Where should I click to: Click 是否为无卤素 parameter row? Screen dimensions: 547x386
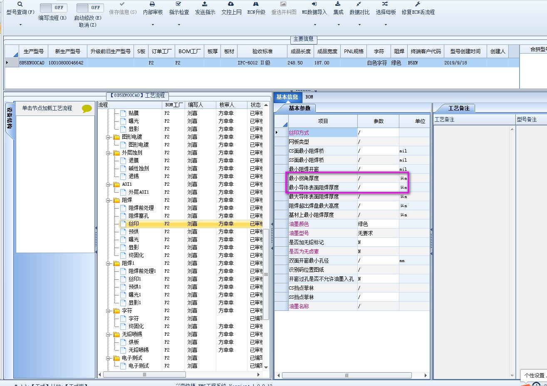coord(352,251)
